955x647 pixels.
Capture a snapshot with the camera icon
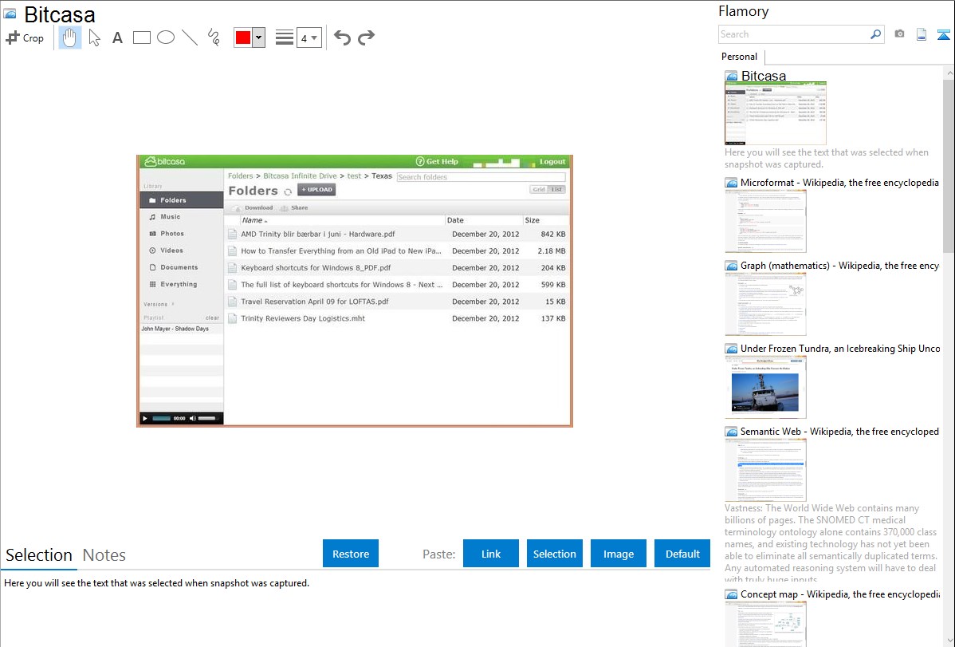coord(899,34)
